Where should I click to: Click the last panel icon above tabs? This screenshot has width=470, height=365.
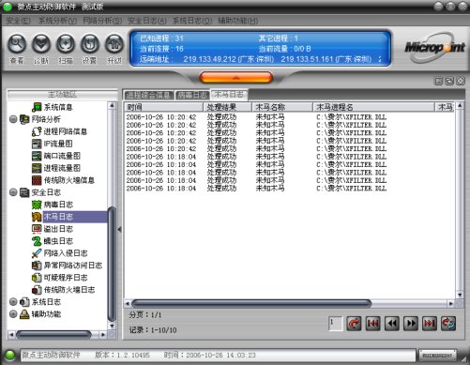pos(461,81)
